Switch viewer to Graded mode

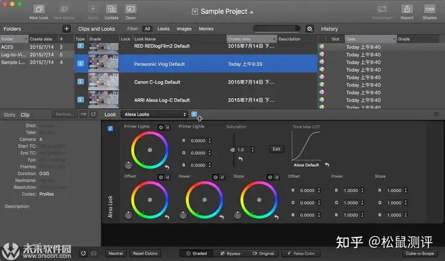[x=197, y=254]
